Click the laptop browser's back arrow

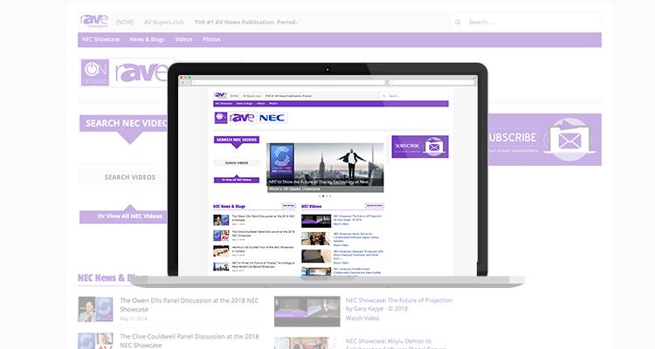click(183, 82)
